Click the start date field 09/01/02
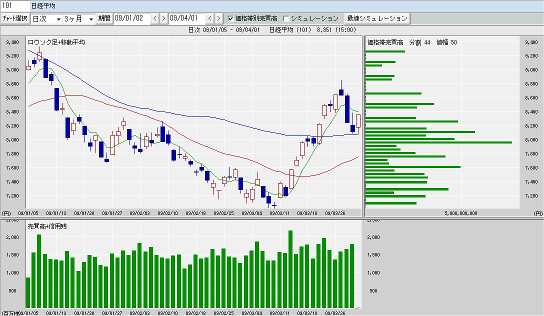 [x=131, y=18]
